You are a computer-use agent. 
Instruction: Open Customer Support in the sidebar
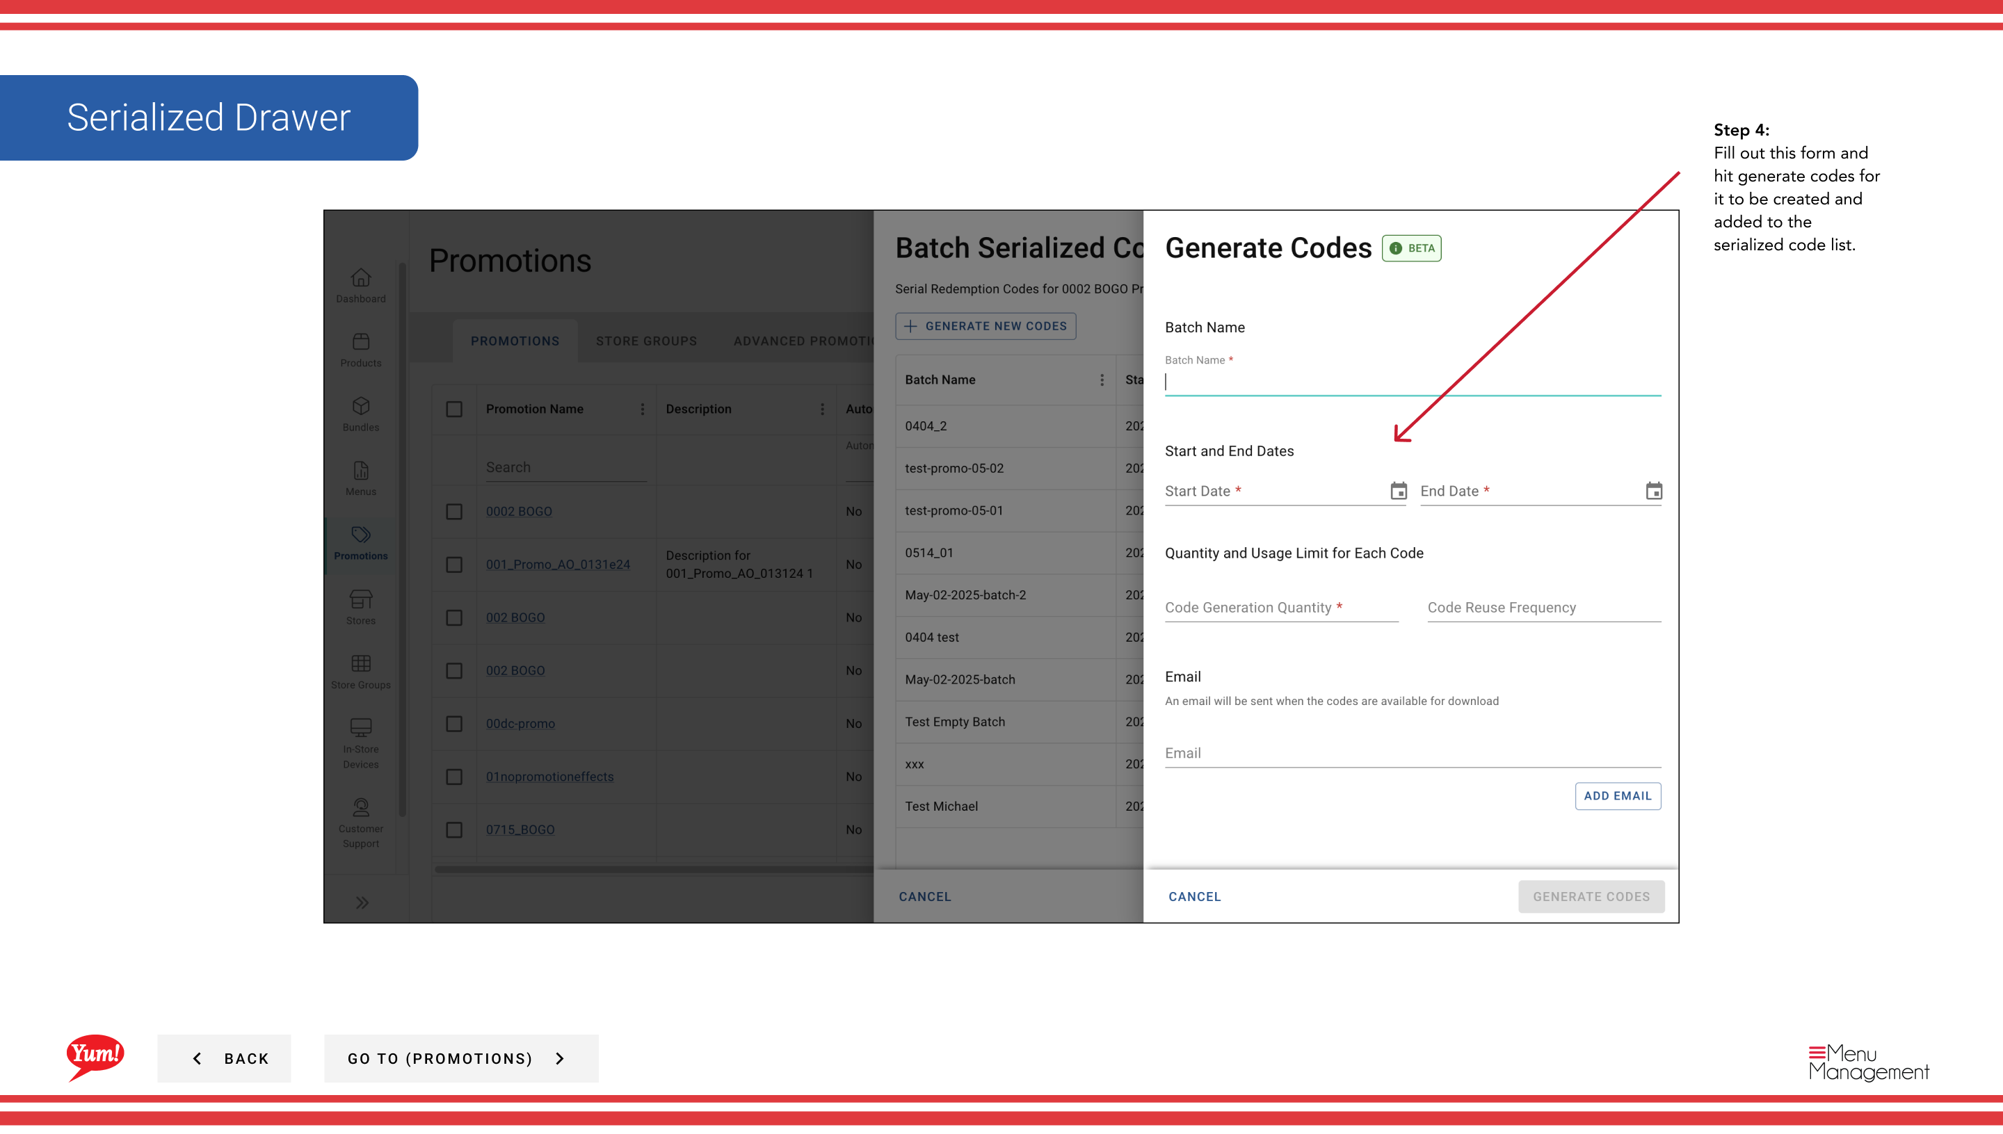pos(361,823)
